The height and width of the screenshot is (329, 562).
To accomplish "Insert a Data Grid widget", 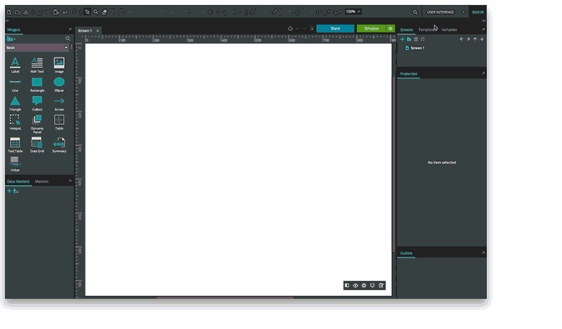I will 37,145.
